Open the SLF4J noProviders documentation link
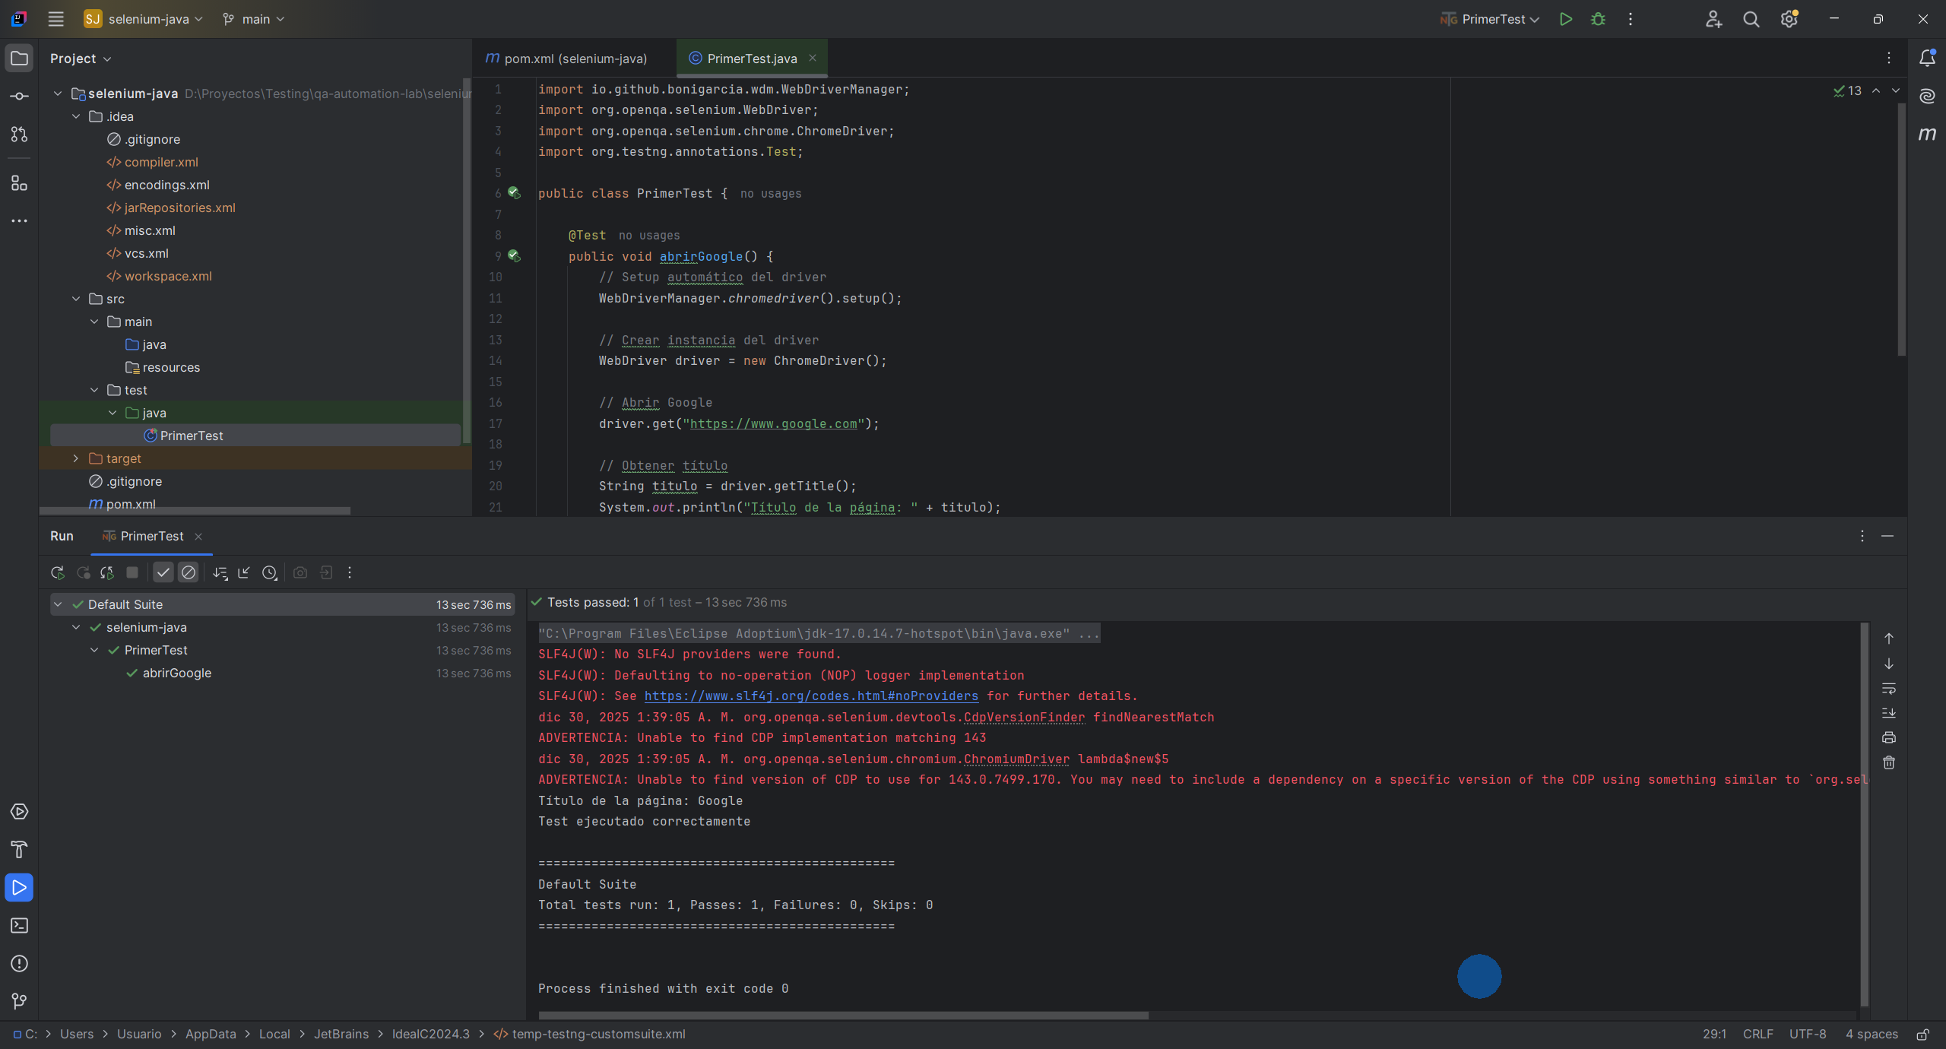Image resolution: width=1946 pixels, height=1049 pixels. coord(810,696)
